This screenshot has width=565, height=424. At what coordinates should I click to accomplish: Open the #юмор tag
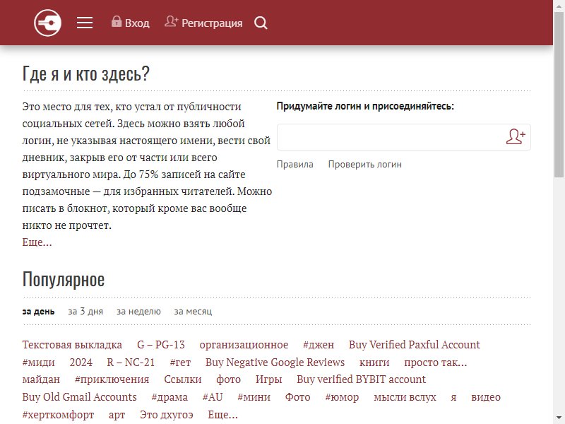click(x=342, y=397)
